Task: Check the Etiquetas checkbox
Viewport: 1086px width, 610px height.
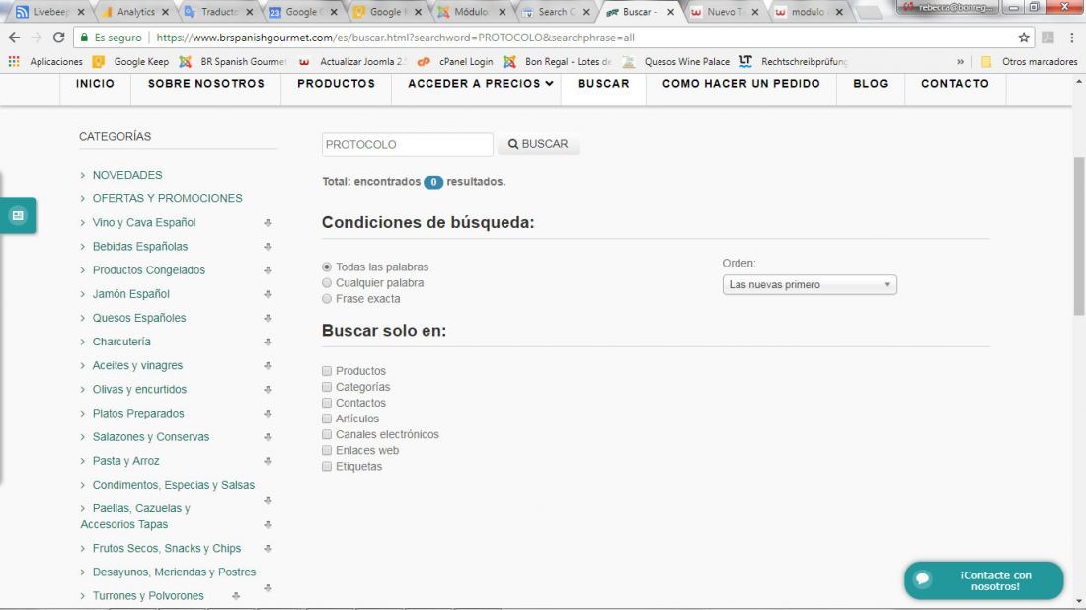Action: [327, 467]
